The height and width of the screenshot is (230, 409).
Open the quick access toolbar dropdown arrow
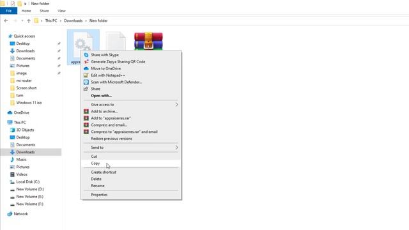click(26, 4)
